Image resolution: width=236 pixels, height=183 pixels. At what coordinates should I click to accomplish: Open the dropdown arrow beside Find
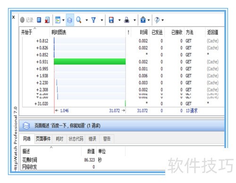pos(86,20)
